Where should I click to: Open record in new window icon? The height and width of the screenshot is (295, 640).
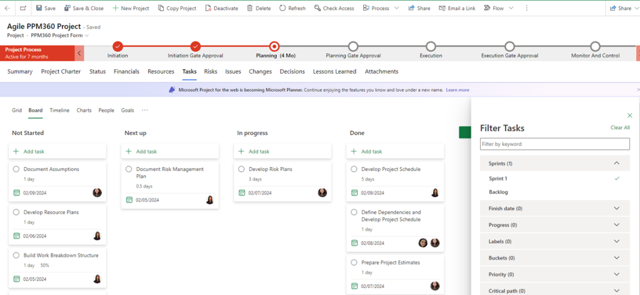pos(23,8)
